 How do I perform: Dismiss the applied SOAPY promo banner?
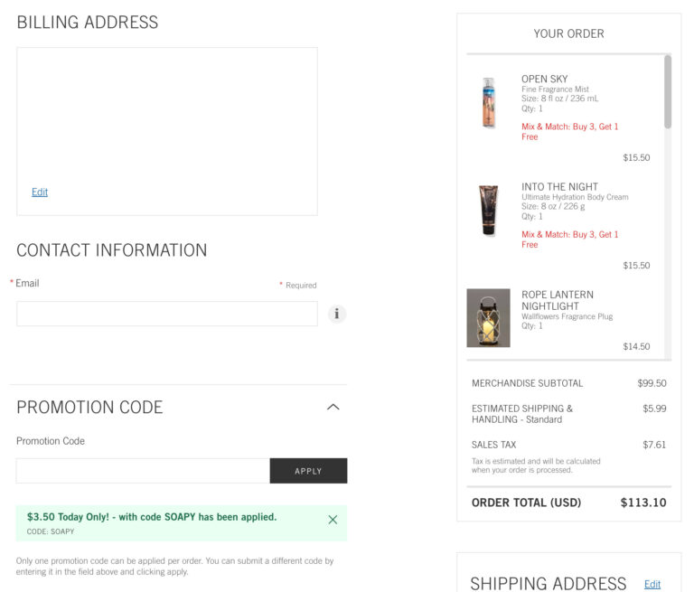333,520
